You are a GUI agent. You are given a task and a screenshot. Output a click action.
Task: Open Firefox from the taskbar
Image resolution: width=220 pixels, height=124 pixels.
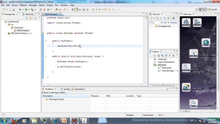[14, 121]
